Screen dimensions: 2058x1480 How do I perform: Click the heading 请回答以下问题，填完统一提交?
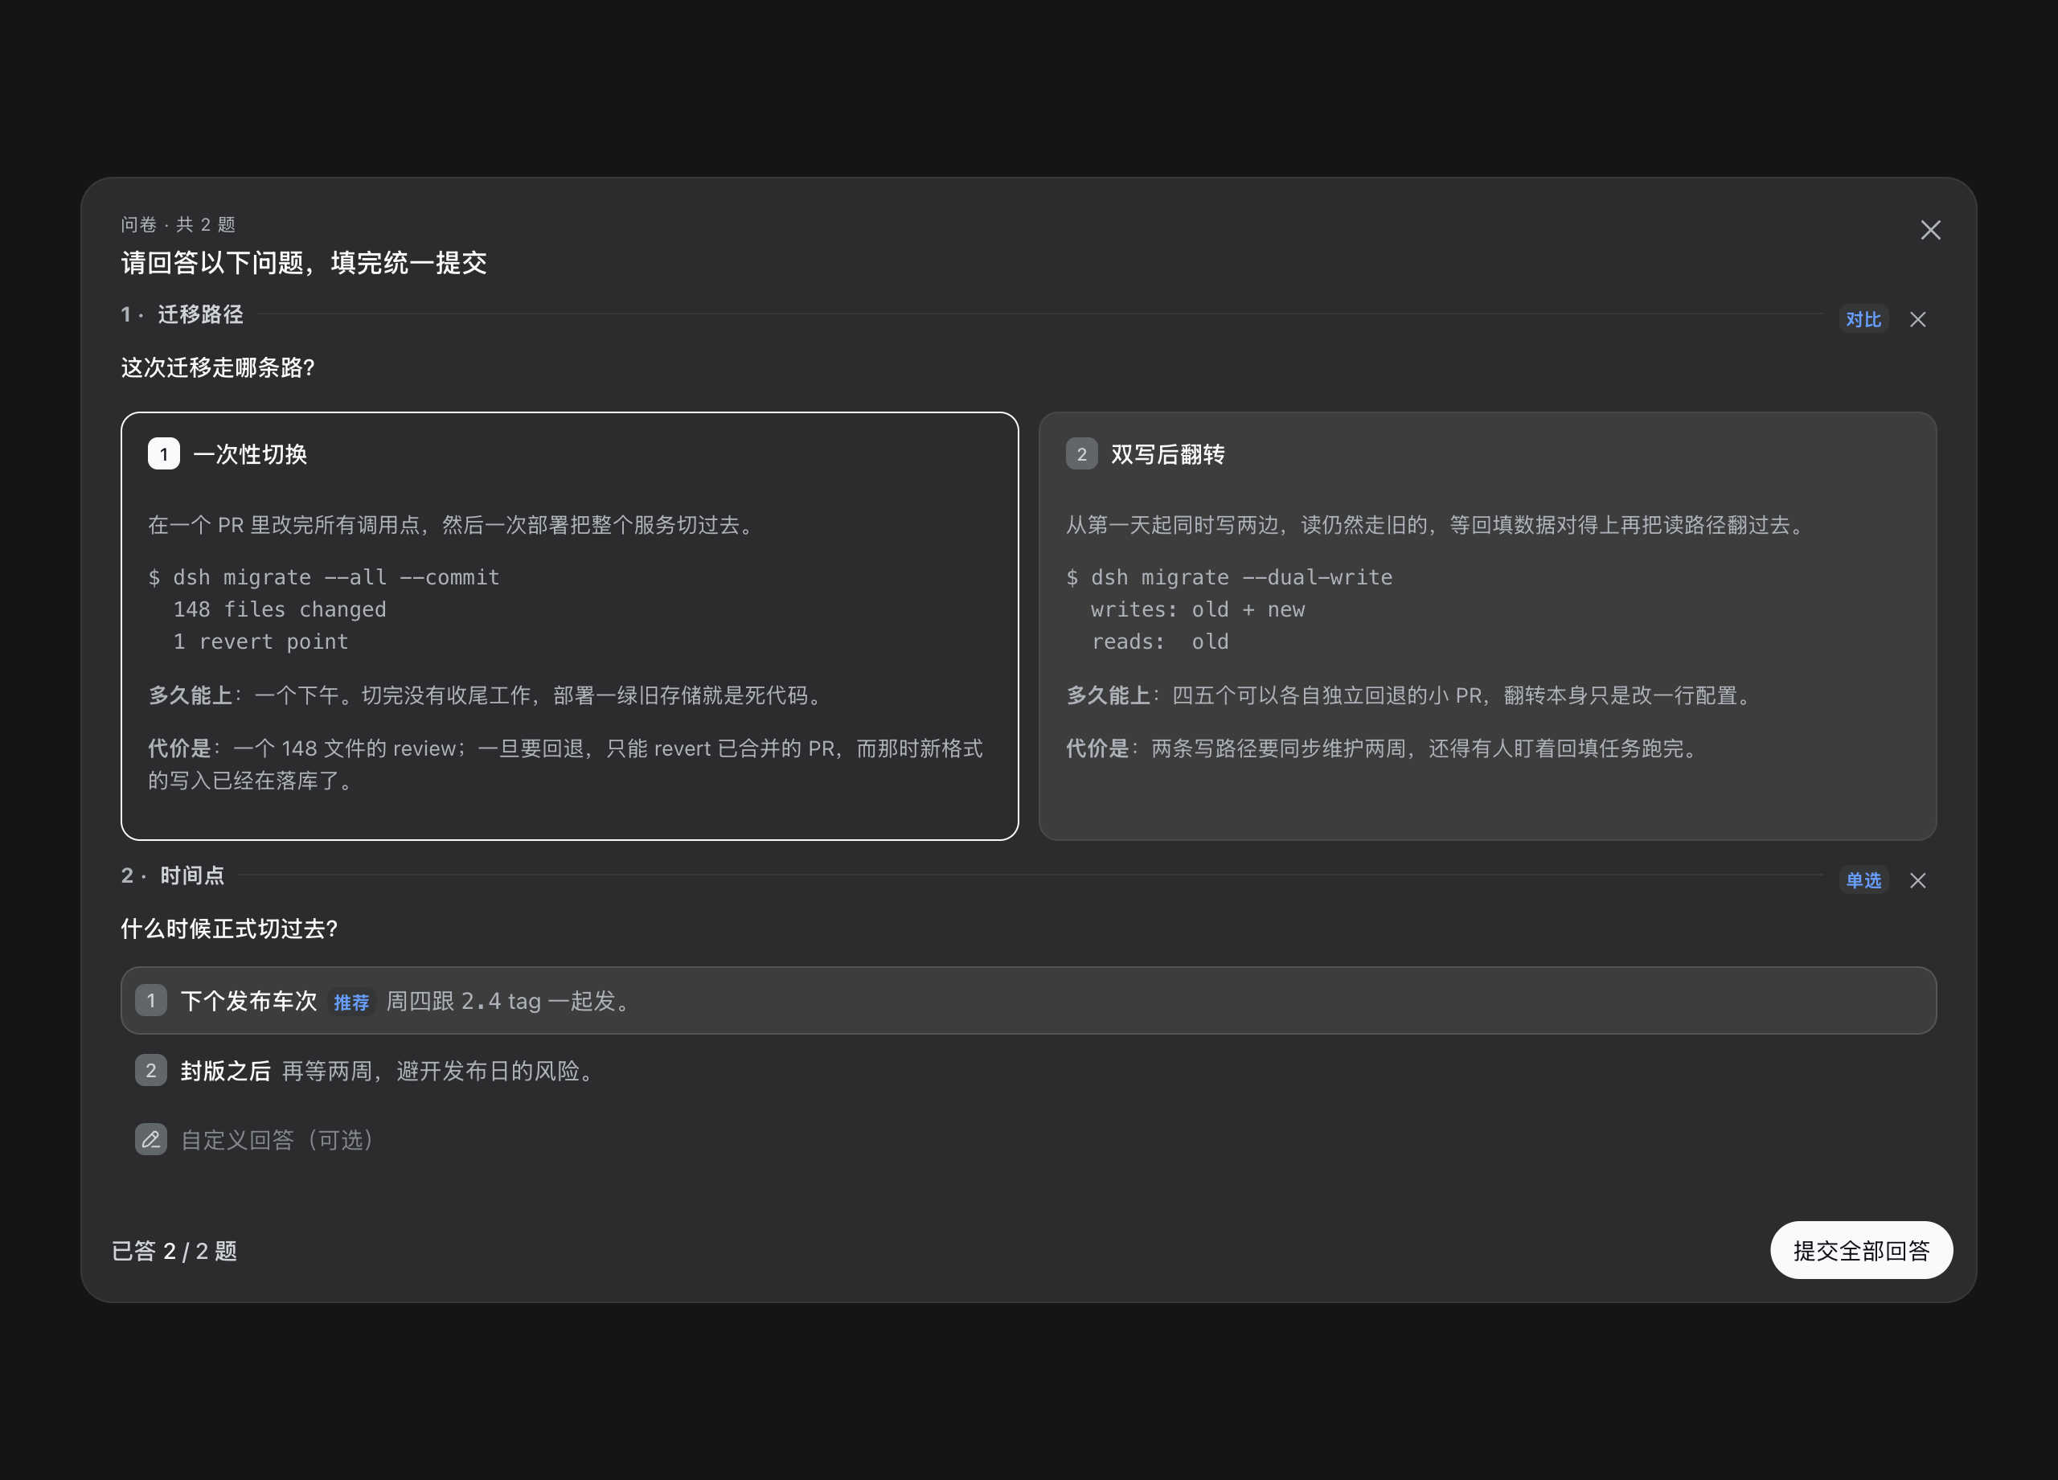click(x=304, y=263)
